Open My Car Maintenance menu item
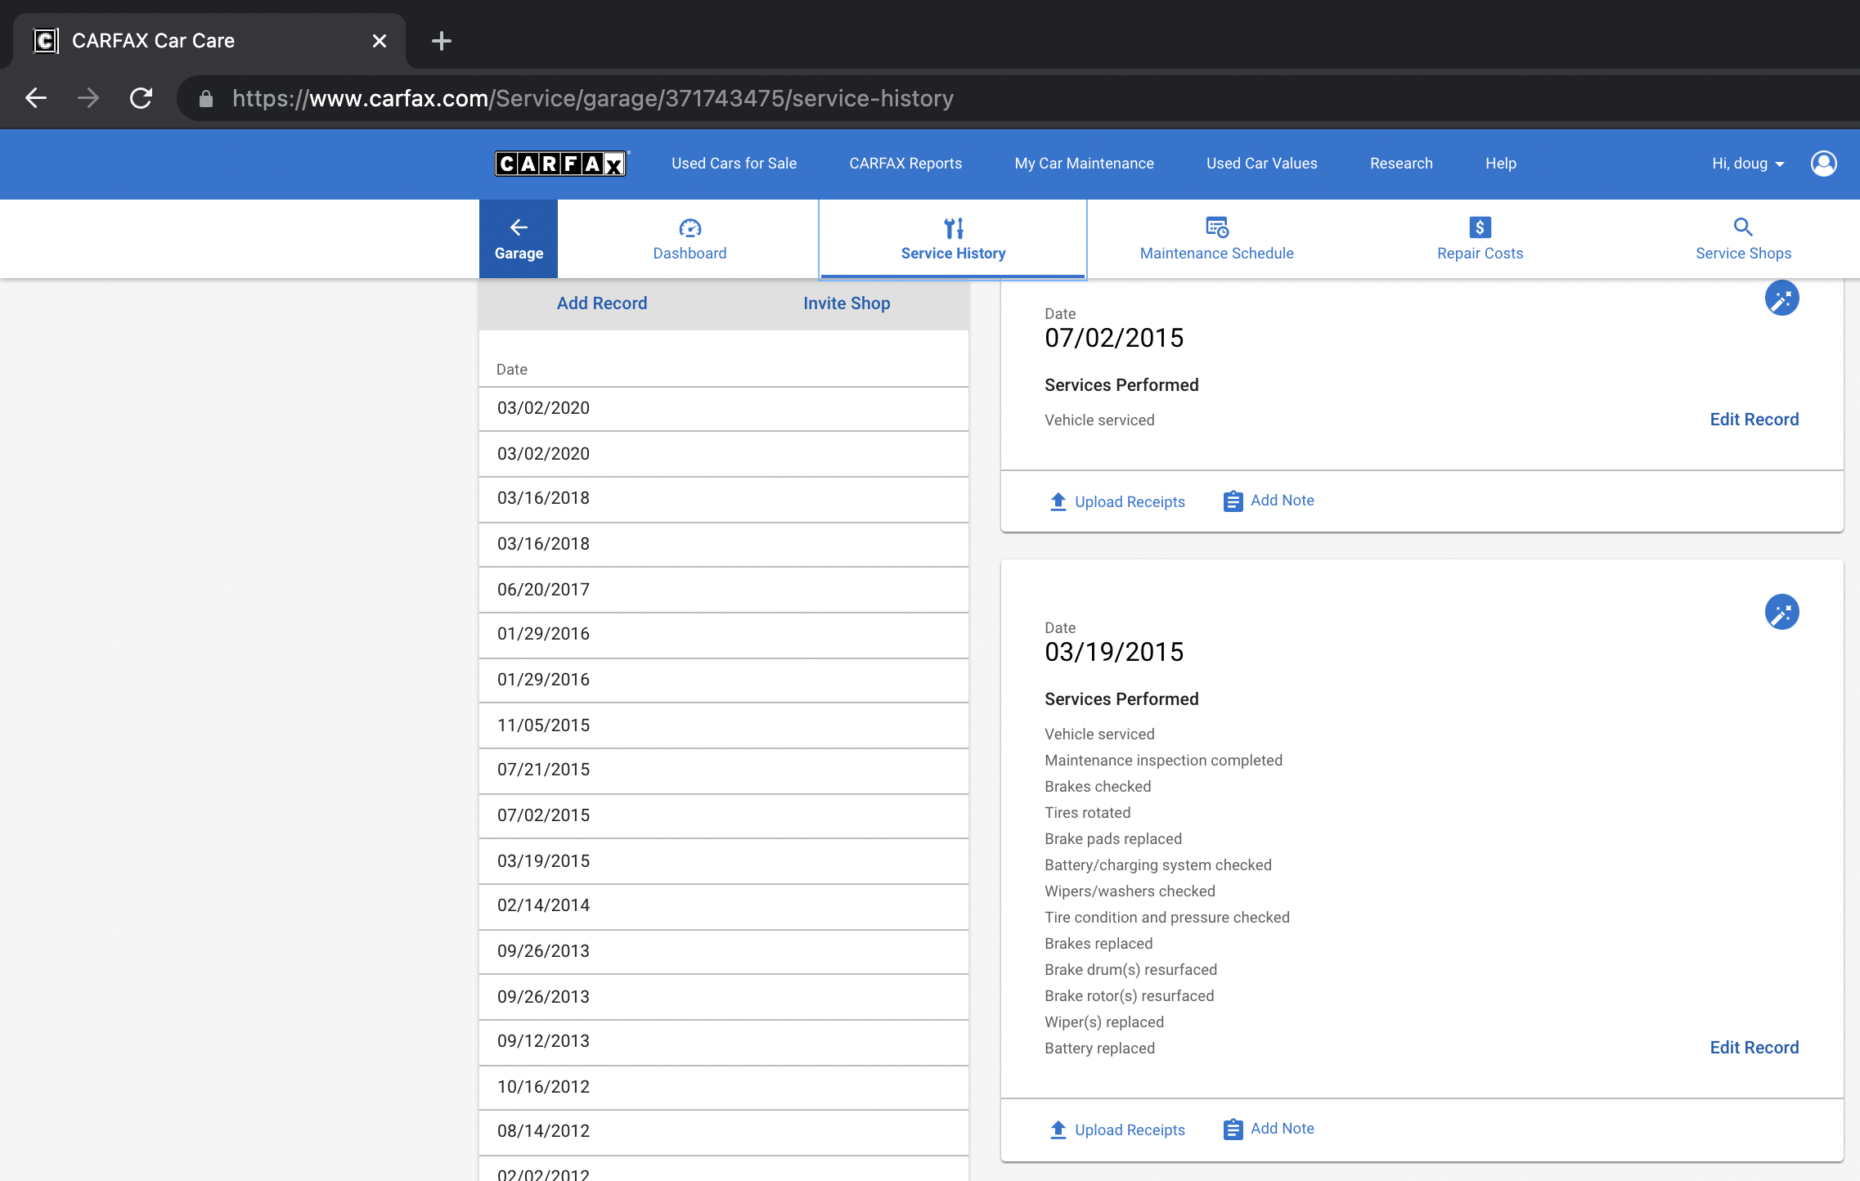Viewport: 1860px width, 1181px height. (x=1084, y=164)
